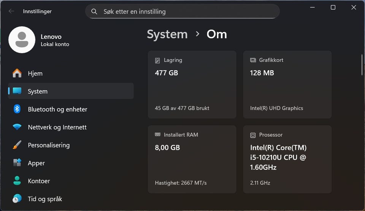Select the Grafikkort info card

coord(287,85)
